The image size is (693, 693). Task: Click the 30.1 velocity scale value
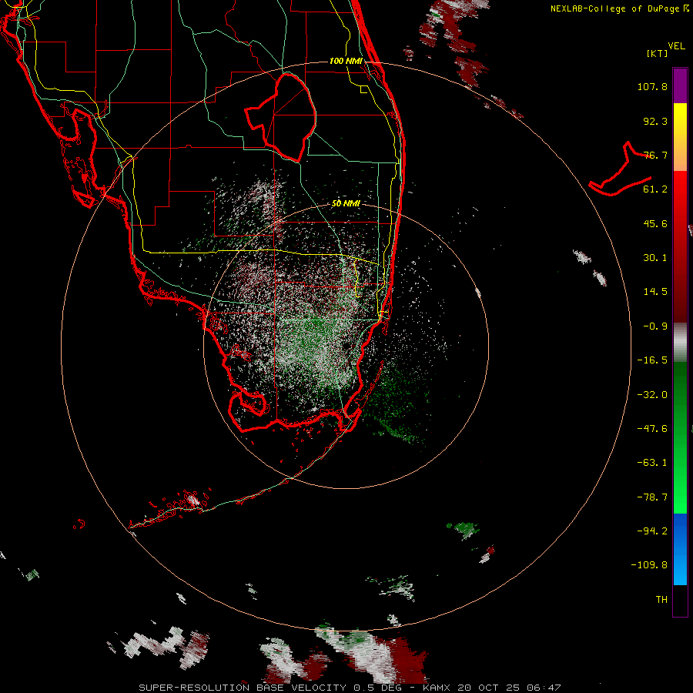pos(655,258)
